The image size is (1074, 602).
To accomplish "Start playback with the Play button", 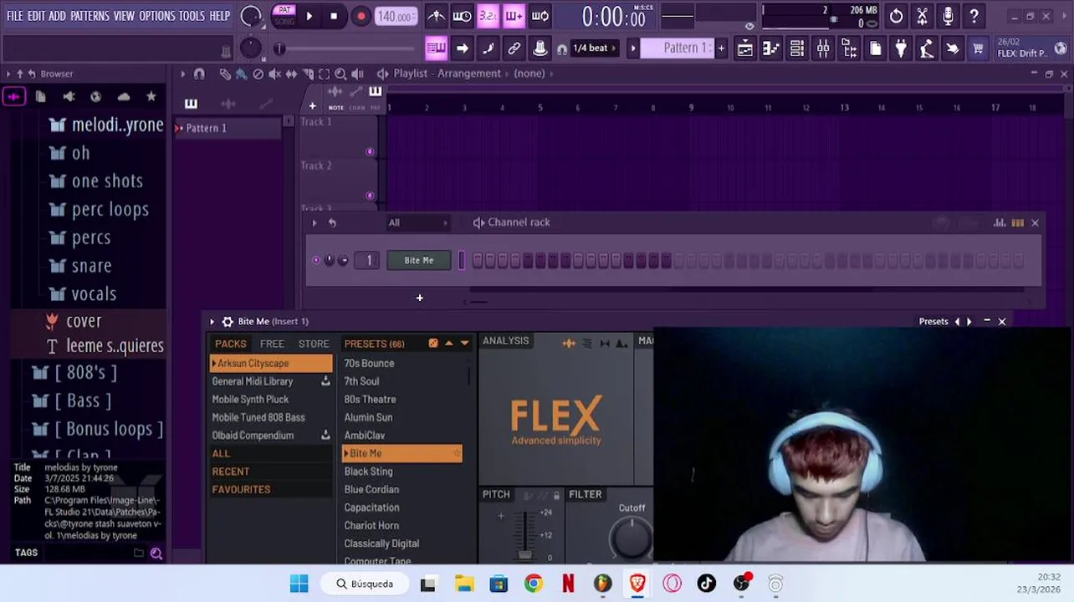I will (309, 16).
